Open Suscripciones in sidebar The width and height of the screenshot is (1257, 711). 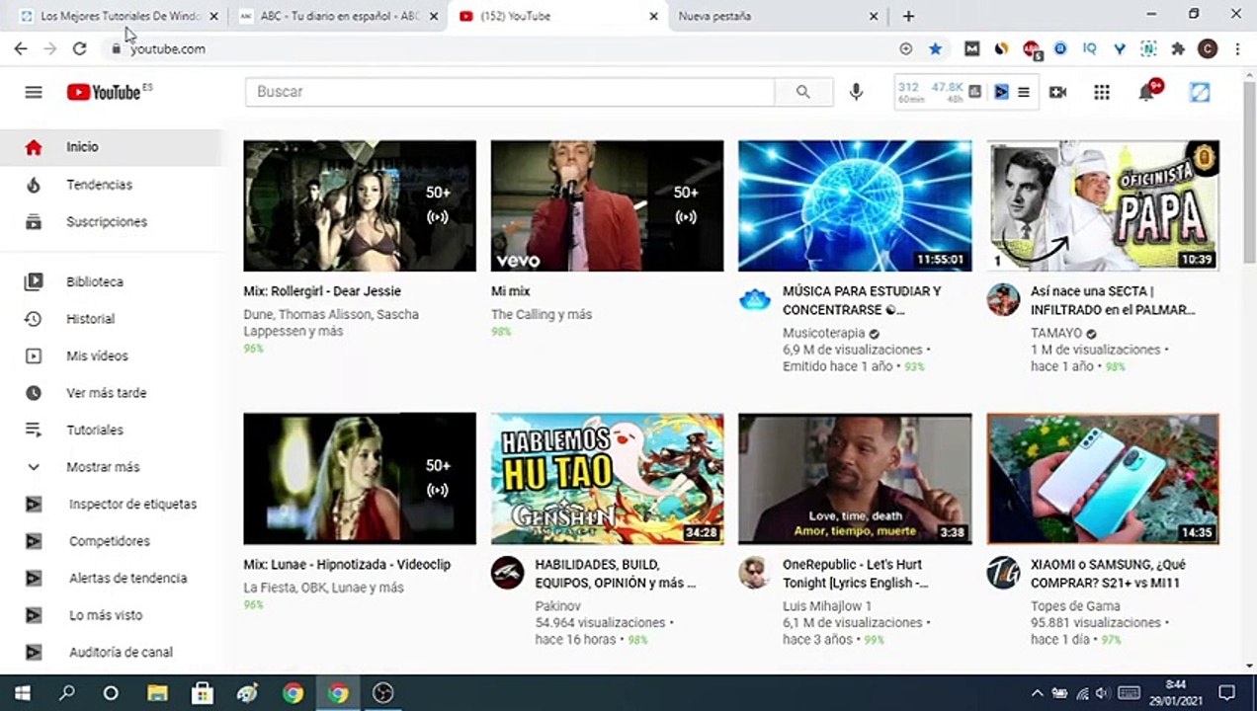[x=112, y=222]
